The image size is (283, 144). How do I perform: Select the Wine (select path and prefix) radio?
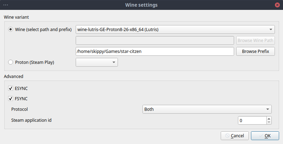click(11, 29)
